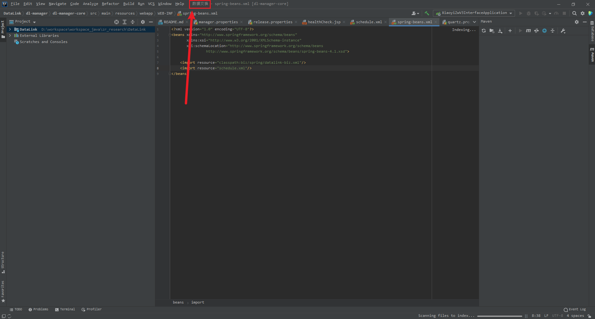Open Search Everywhere magnifier icon
Image resolution: width=595 pixels, height=319 pixels.
pos(575,13)
